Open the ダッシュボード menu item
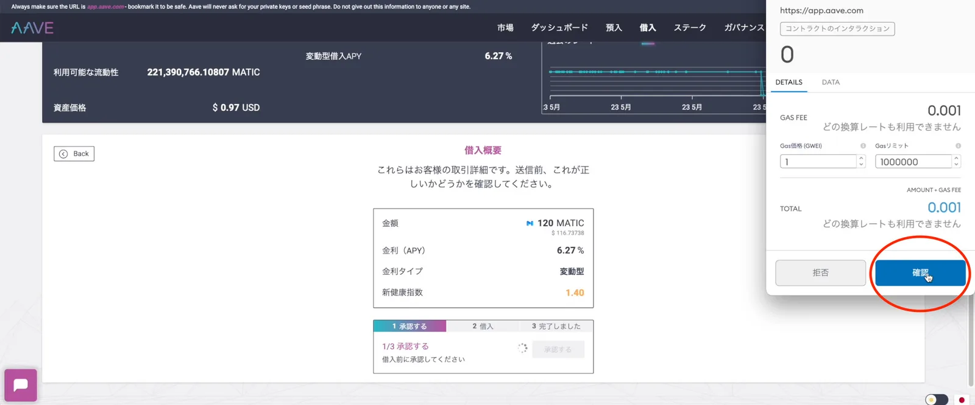975x405 pixels. pos(559,28)
